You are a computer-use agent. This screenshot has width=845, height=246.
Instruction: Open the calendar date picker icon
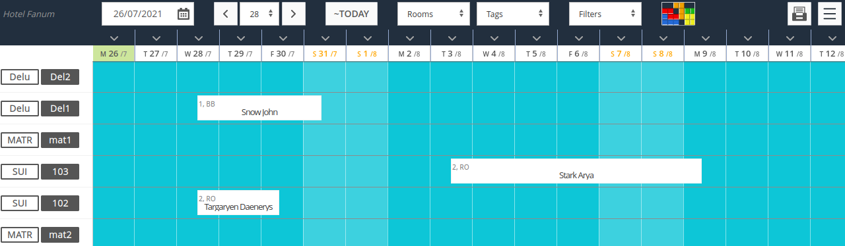(184, 14)
